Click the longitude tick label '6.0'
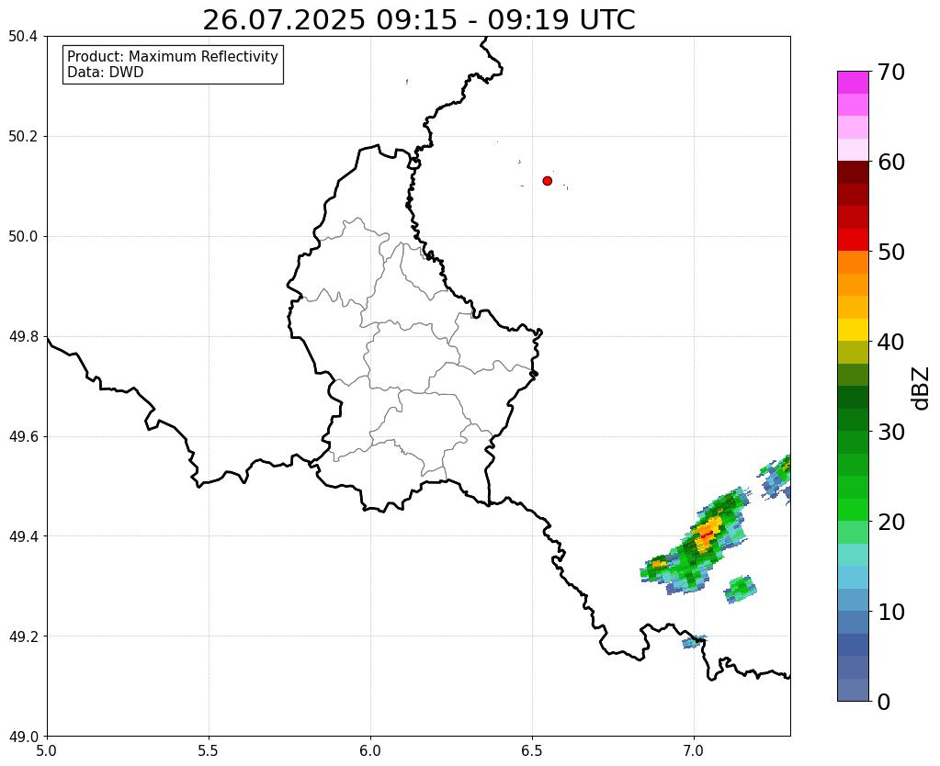The width and height of the screenshot is (940, 766). click(x=370, y=751)
